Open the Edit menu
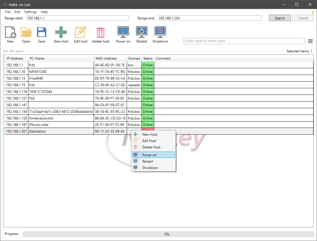 coord(17,12)
